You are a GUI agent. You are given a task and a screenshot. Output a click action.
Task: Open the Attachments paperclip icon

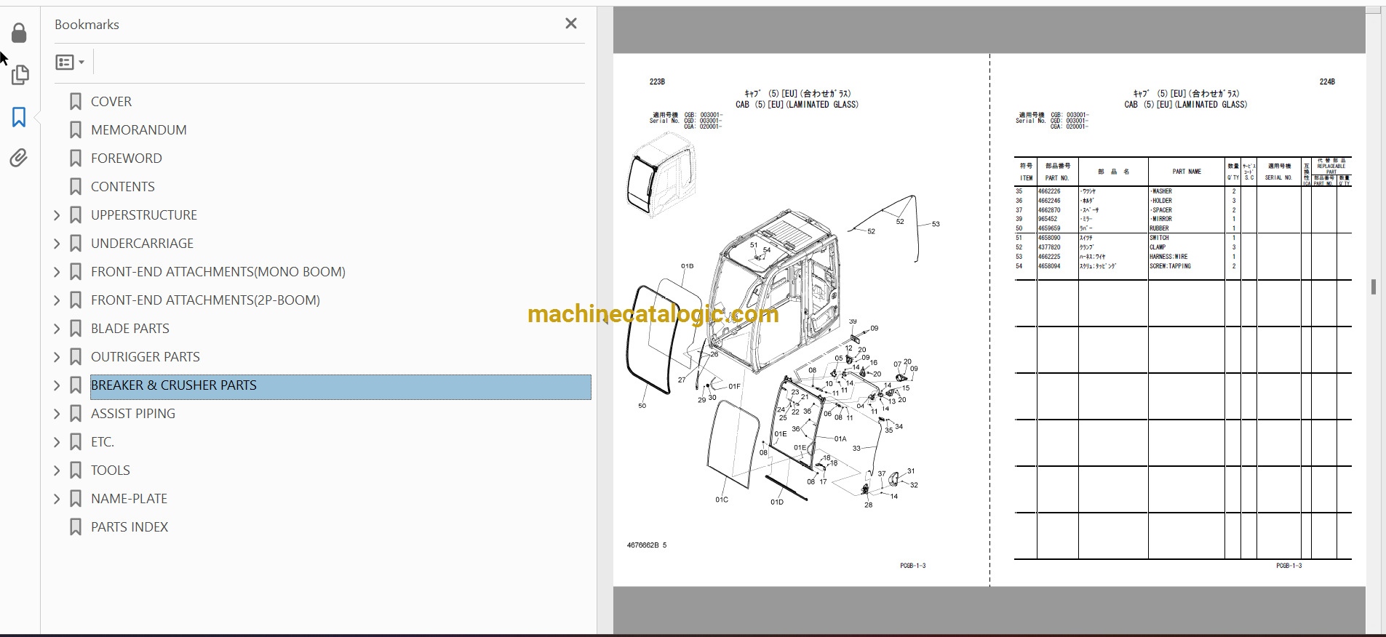pyautogui.click(x=19, y=158)
